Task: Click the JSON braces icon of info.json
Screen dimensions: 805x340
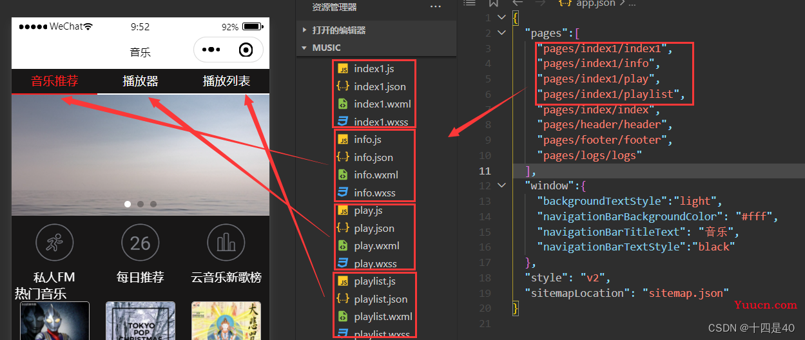Action: click(343, 157)
